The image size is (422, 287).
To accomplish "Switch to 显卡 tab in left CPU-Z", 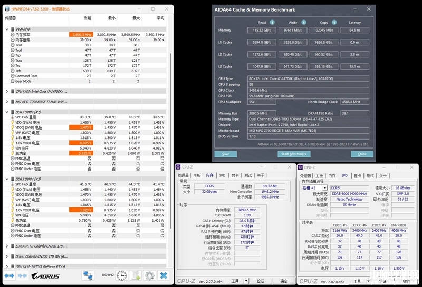I will (x=235, y=175).
